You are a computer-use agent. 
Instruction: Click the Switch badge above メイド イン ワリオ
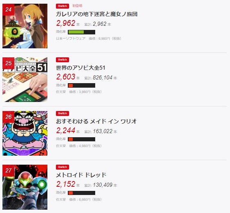[x=63, y=113]
